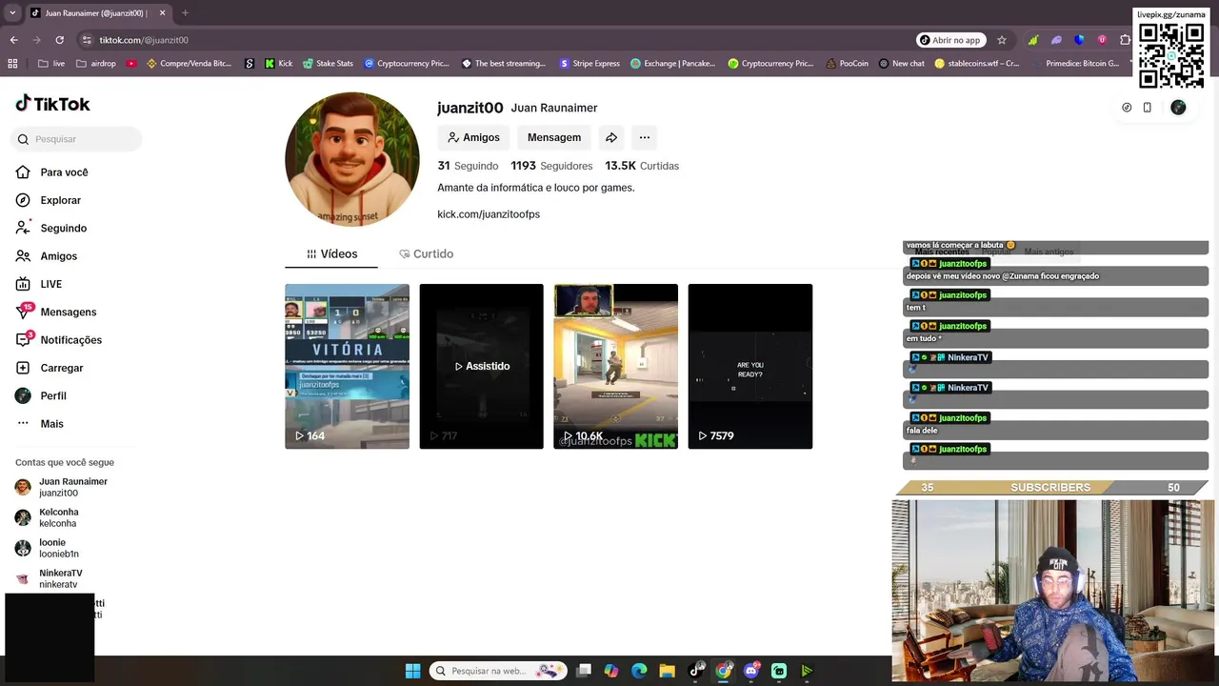Screen dimensions: 1219x686
Task: Open Kick bookmark
Action: (278, 64)
